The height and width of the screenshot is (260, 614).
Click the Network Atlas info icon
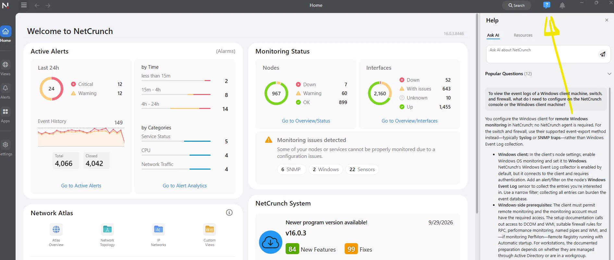coord(229,213)
